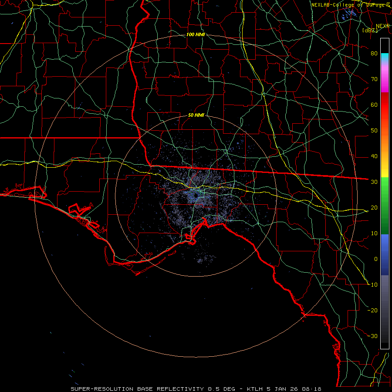392x392 pixels.
Task: Click the -20 value on dBZ scale
Action: coord(373,310)
